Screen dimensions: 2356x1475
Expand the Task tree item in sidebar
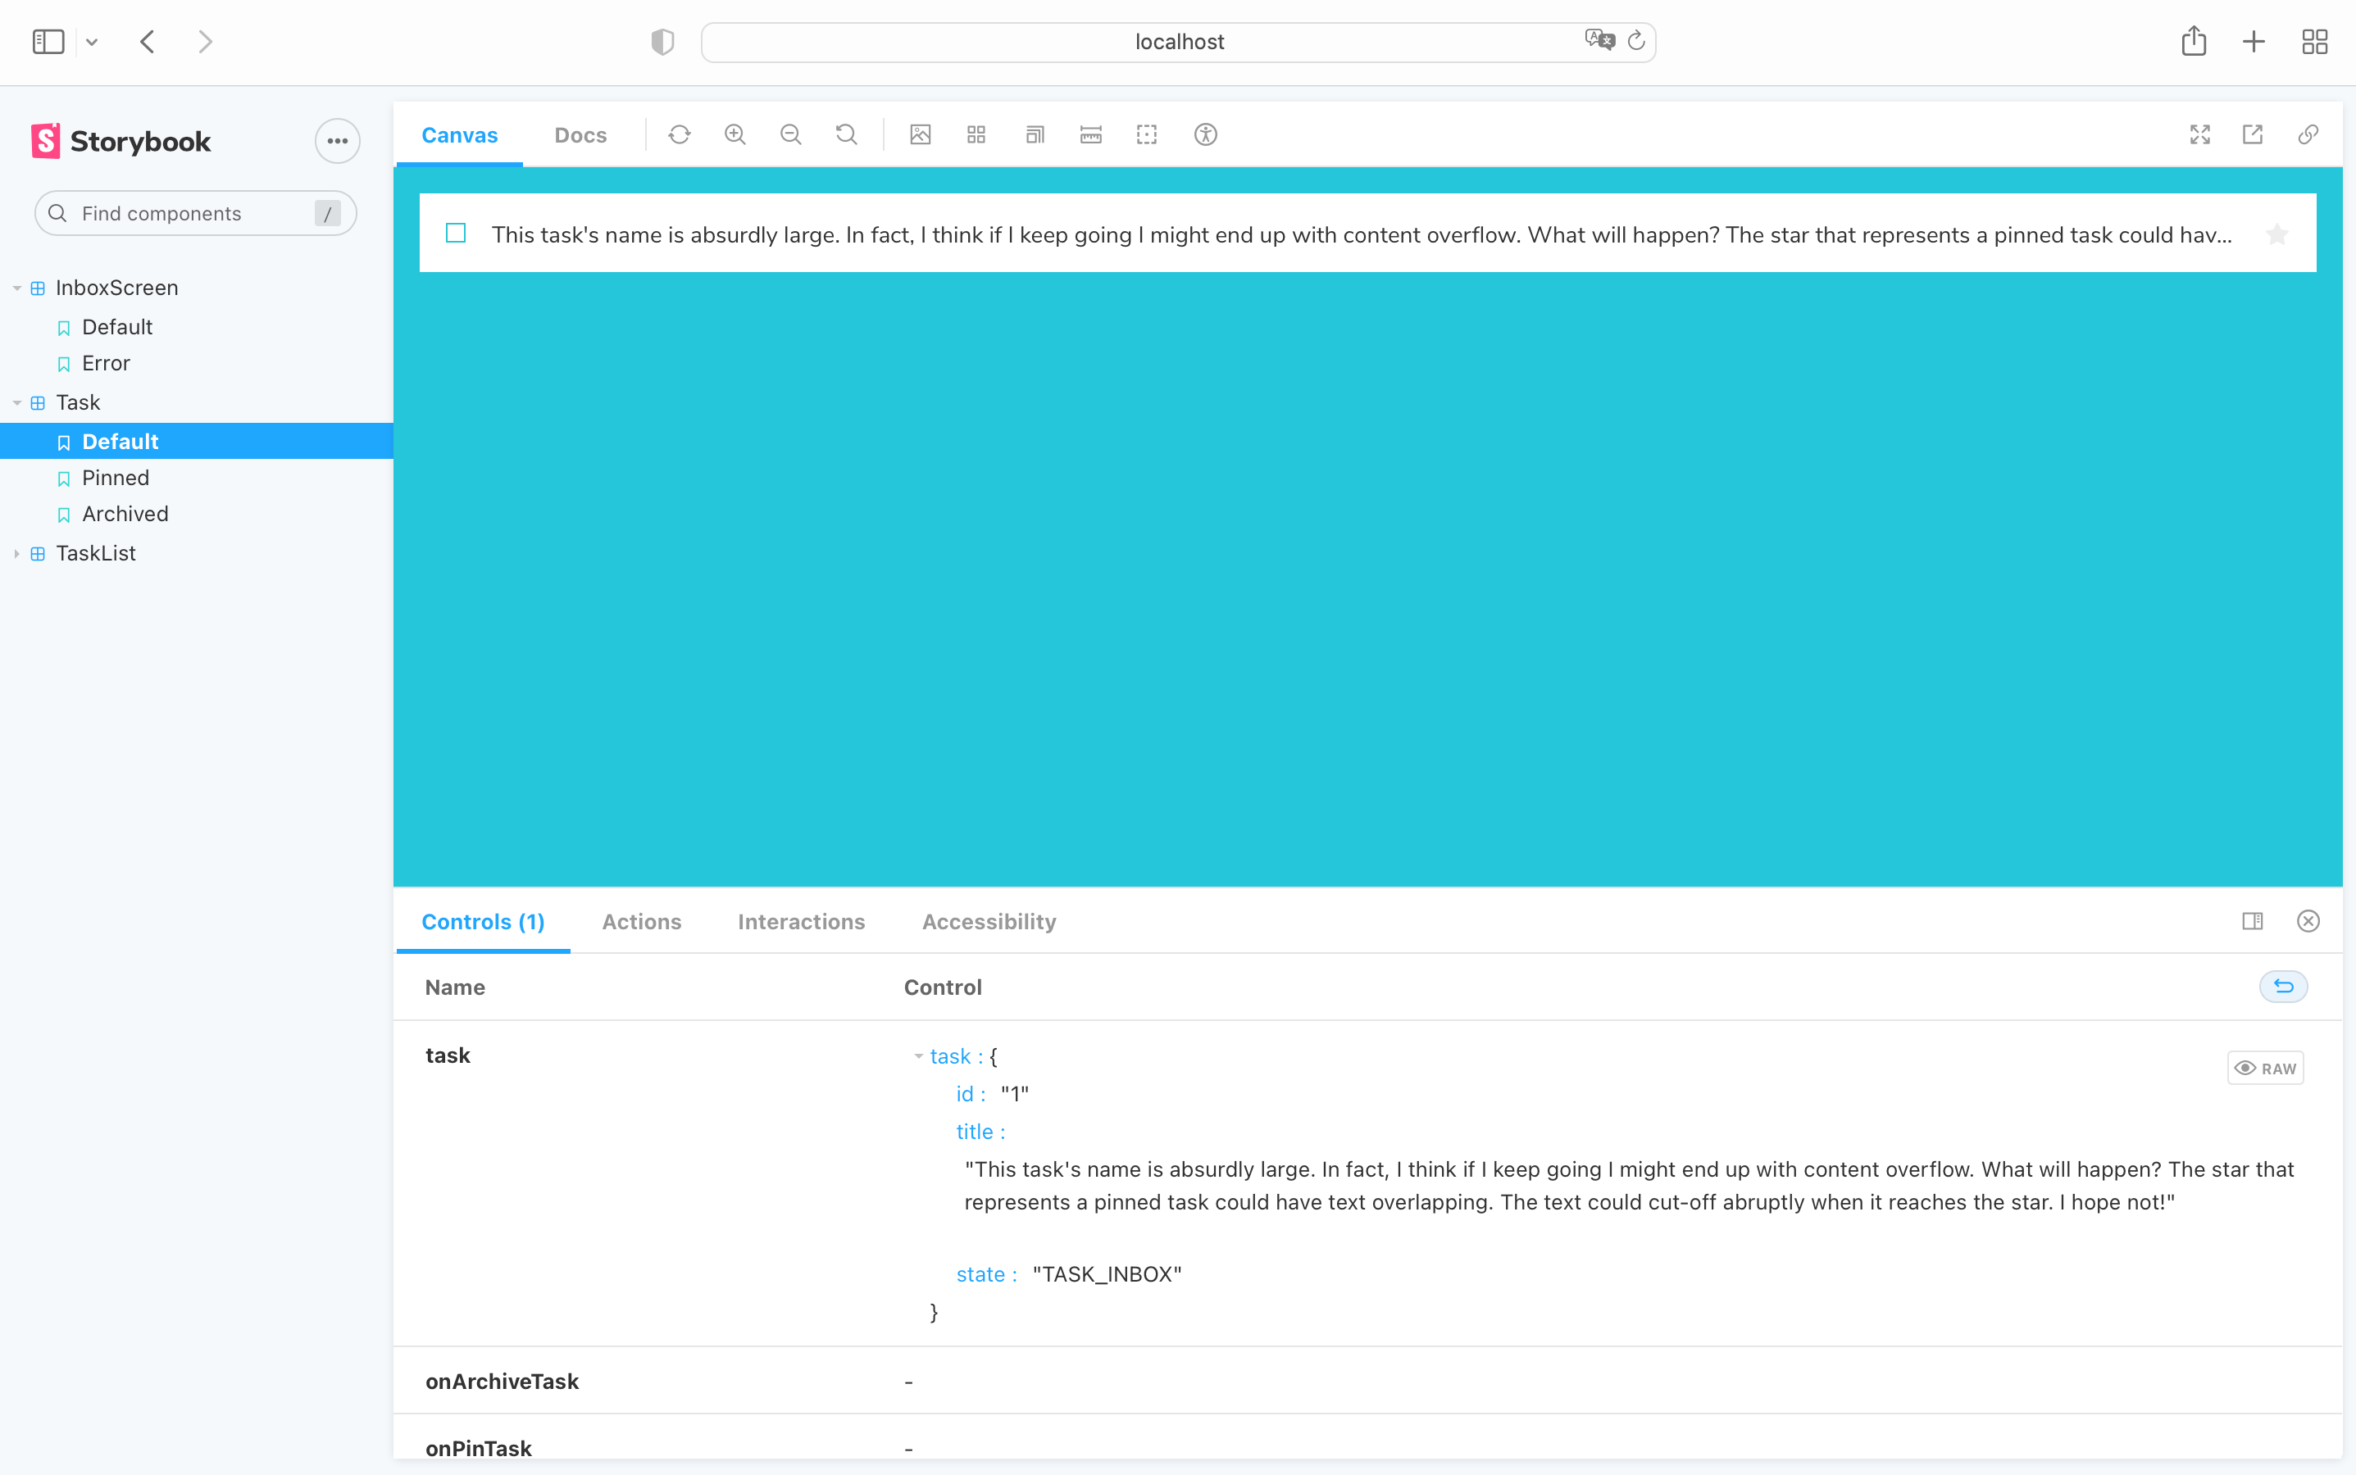(x=17, y=402)
